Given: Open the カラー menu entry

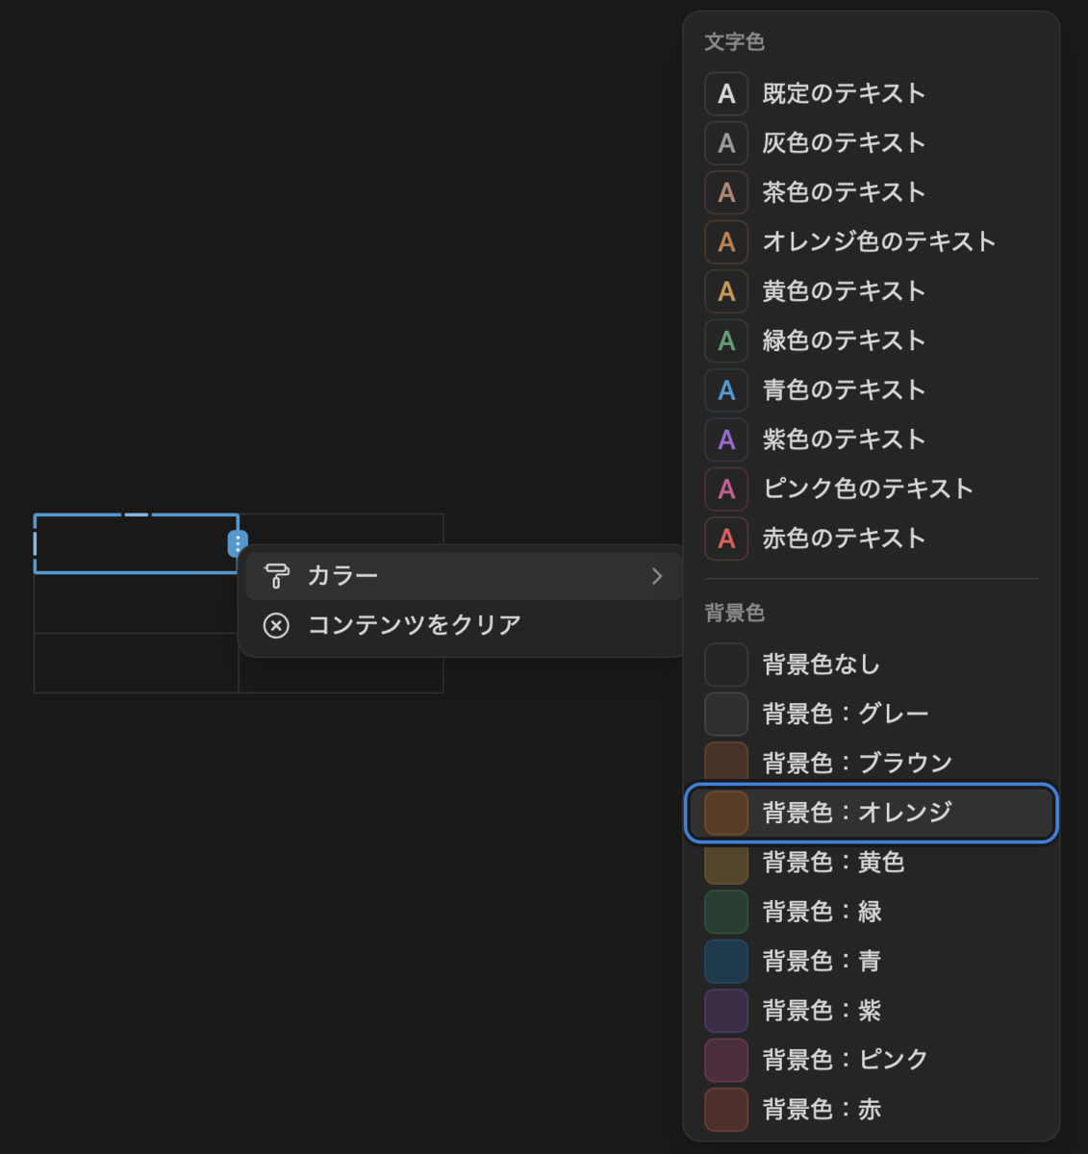Looking at the screenshot, I should click(x=464, y=576).
